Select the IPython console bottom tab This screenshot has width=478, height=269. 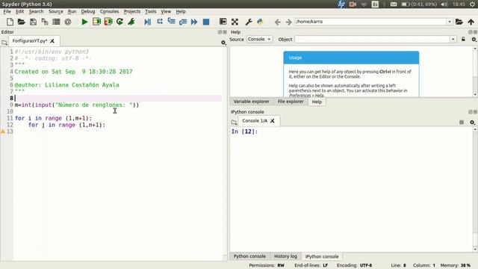(x=322, y=256)
